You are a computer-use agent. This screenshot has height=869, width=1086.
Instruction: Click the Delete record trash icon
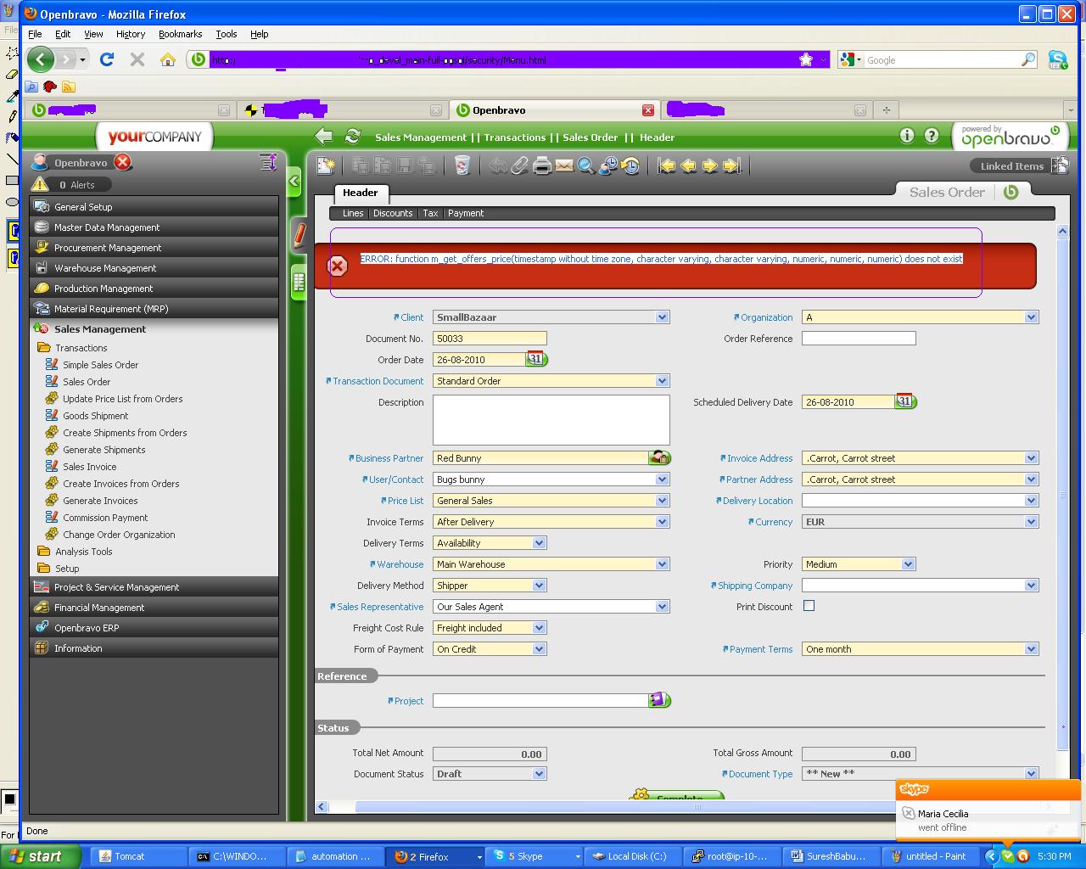(462, 165)
